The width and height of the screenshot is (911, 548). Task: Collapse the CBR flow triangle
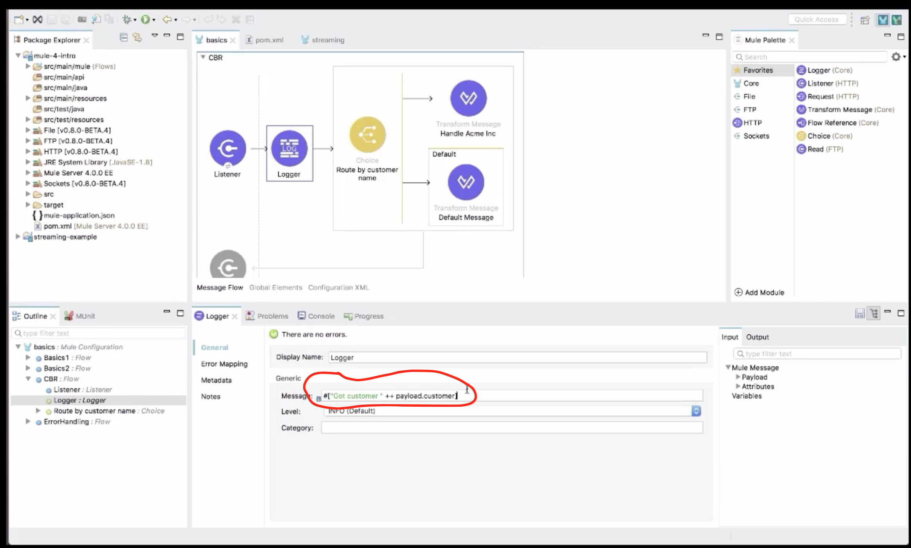tap(203, 57)
